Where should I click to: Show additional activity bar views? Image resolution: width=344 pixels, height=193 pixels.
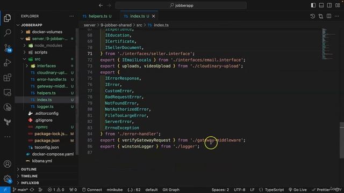pos(7,137)
